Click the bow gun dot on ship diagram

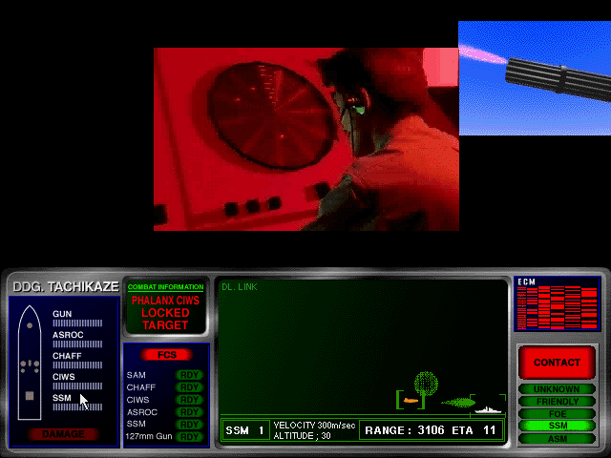tap(30, 325)
